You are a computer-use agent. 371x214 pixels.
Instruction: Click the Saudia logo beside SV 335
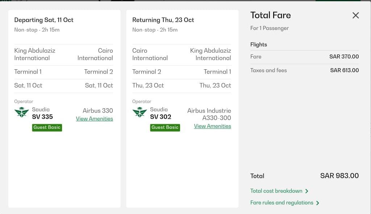(x=21, y=113)
